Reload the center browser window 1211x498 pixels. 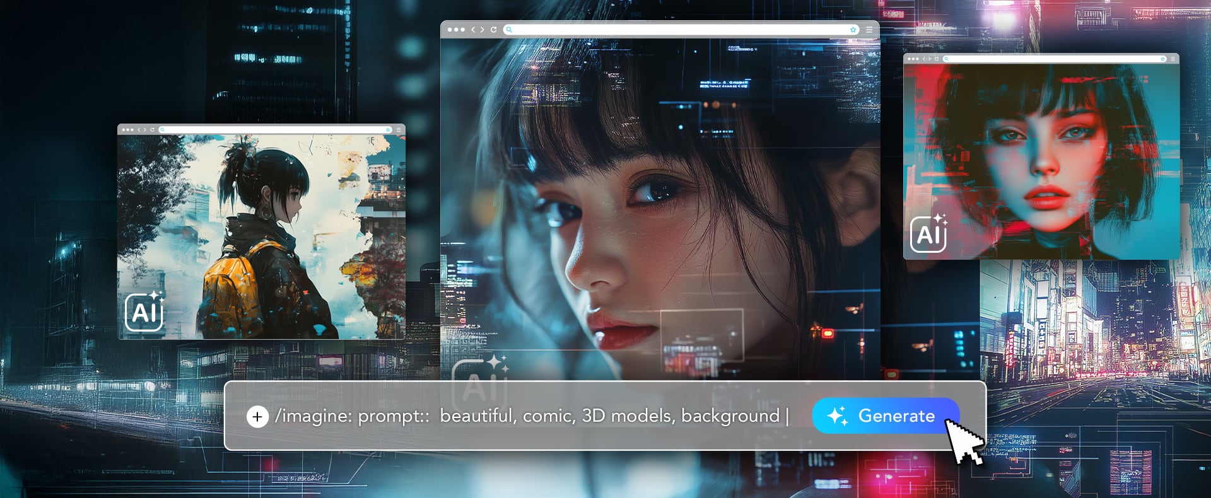pyautogui.click(x=494, y=30)
